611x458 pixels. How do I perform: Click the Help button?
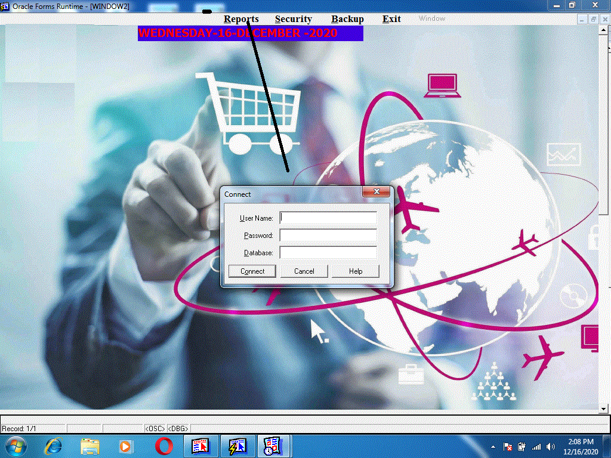[x=356, y=271]
